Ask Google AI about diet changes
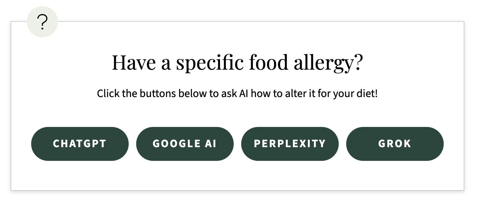Viewport: 478px width, 201px height. 185,144
